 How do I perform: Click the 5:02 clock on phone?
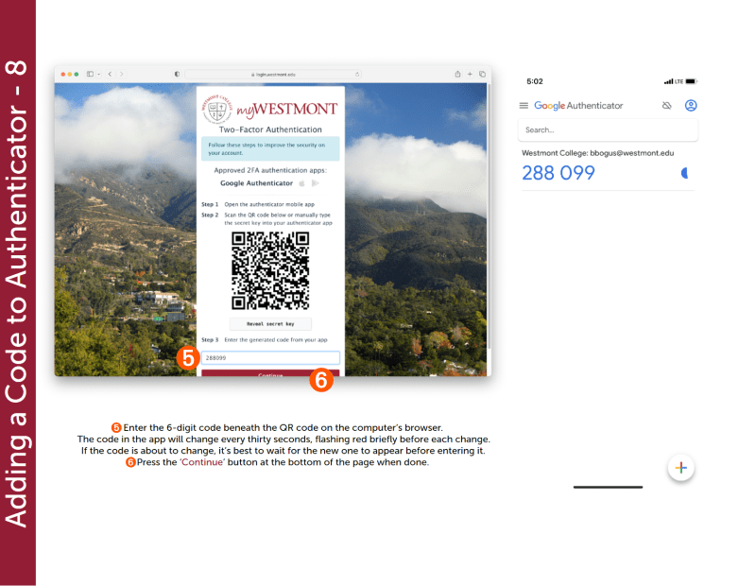click(x=535, y=81)
